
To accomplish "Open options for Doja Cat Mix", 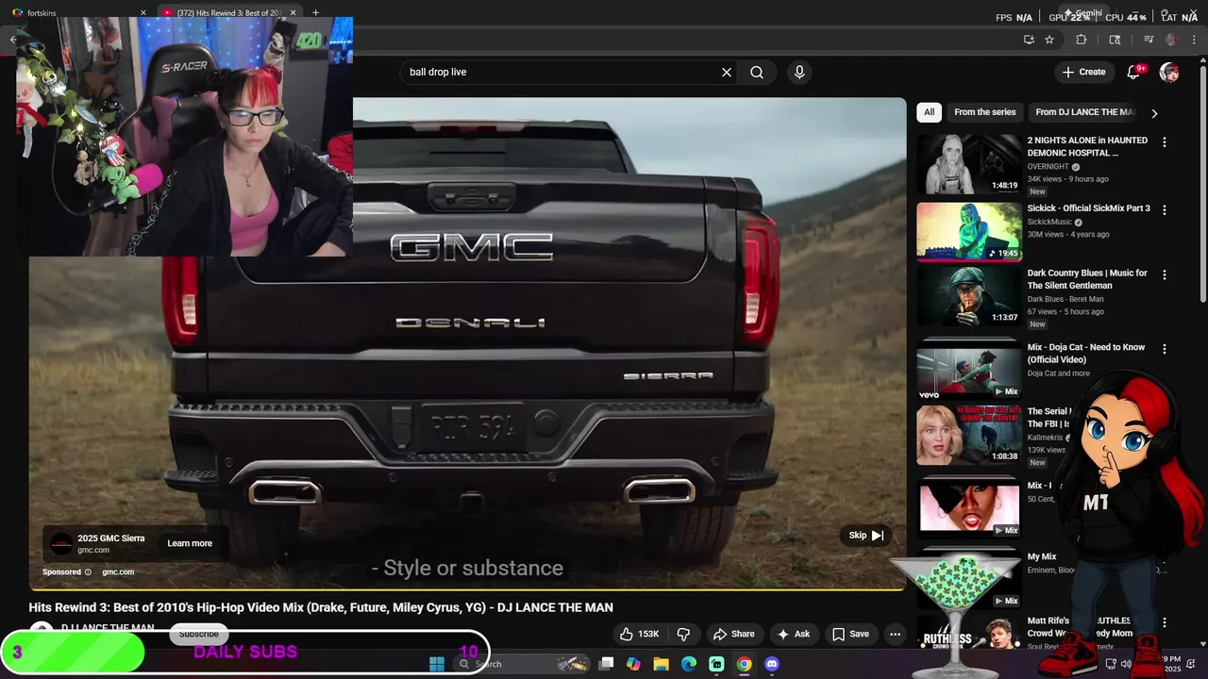I will point(1164,349).
